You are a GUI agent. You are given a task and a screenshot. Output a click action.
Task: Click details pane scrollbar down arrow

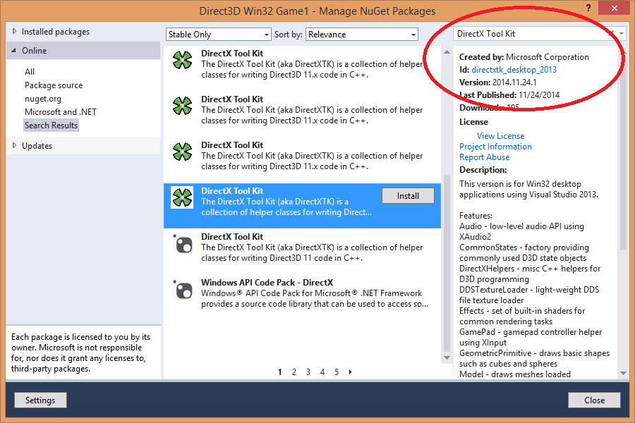623,373
